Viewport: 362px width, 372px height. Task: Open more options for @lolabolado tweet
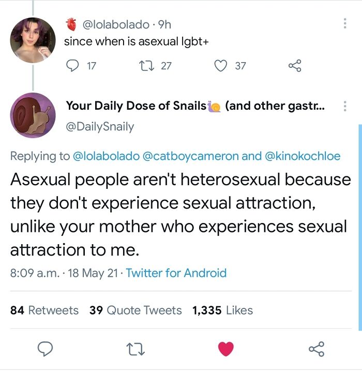coord(345,23)
